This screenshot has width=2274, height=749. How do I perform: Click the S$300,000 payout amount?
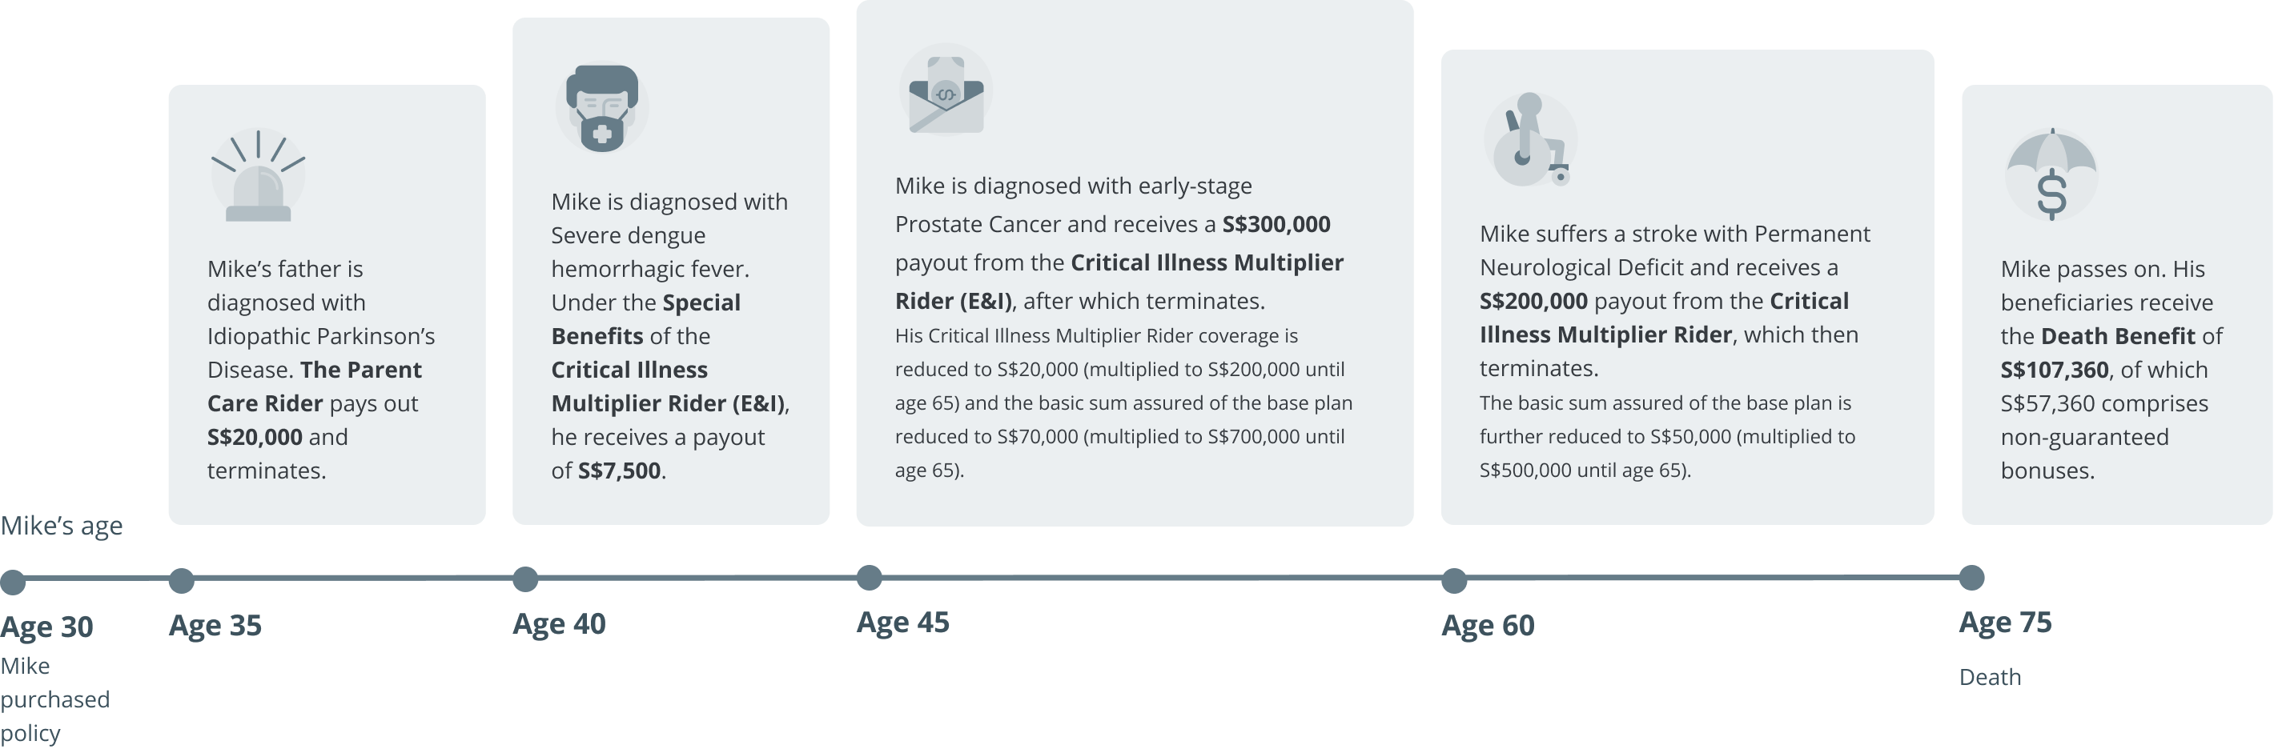click(x=1276, y=224)
